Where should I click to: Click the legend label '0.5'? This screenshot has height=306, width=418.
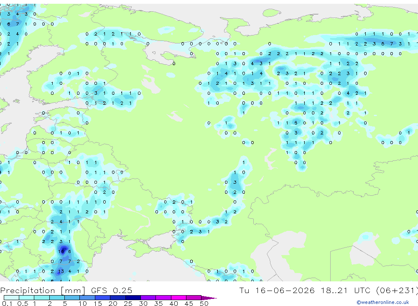click(23, 303)
